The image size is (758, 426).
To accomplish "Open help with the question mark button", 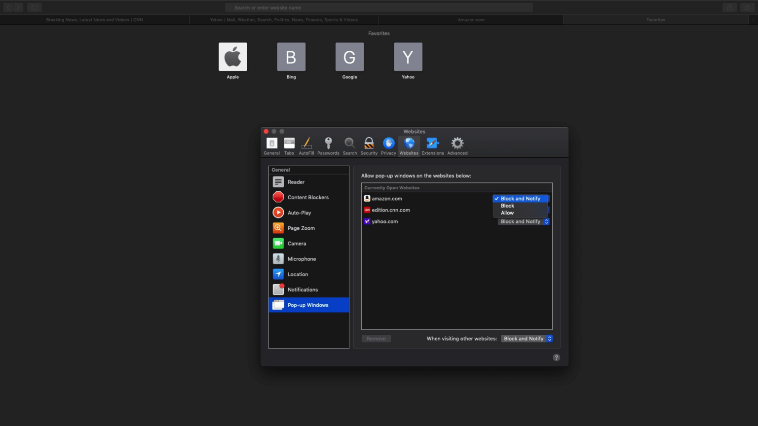I will click(x=556, y=357).
